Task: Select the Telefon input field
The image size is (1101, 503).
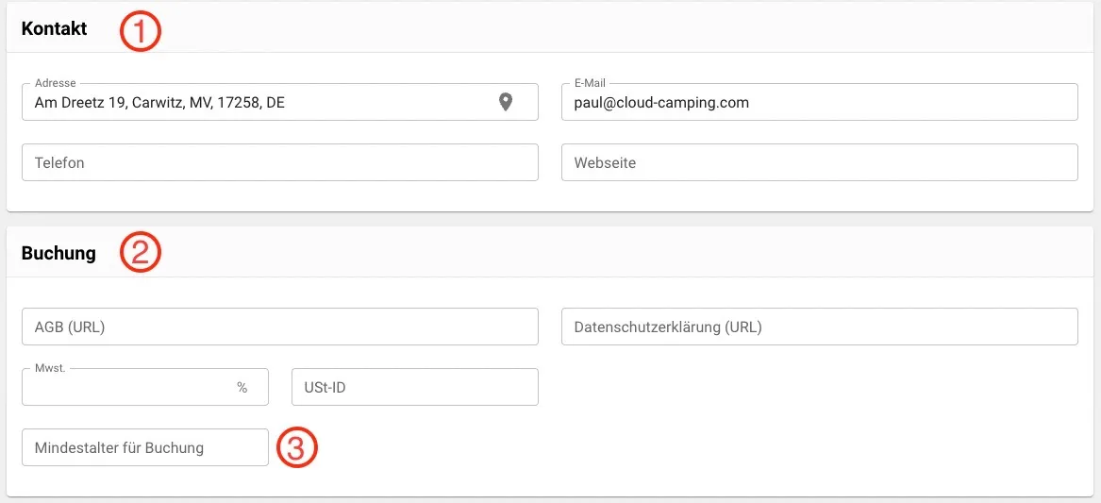Action: pyautogui.click(x=280, y=163)
